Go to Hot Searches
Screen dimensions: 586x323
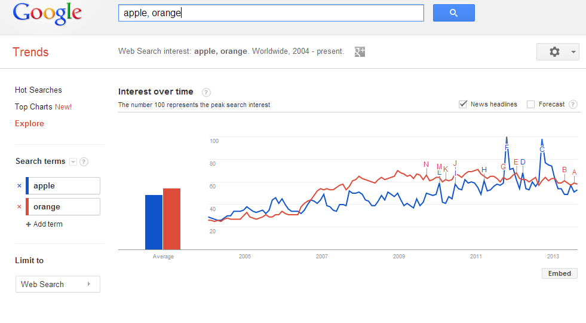[38, 90]
